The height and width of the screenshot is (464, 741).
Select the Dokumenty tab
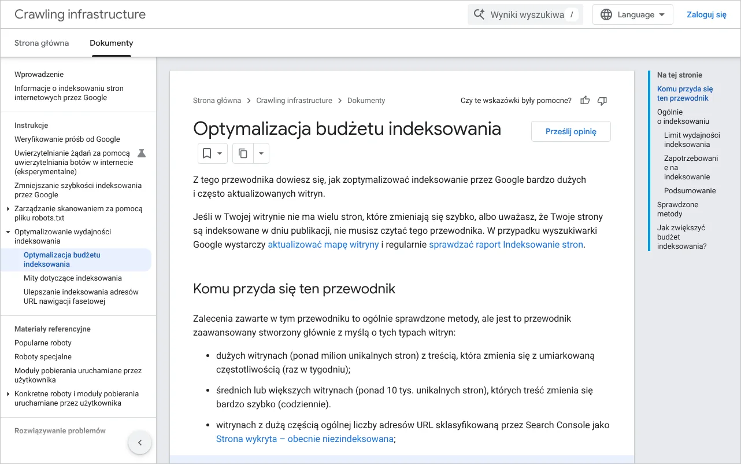(112, 43)
